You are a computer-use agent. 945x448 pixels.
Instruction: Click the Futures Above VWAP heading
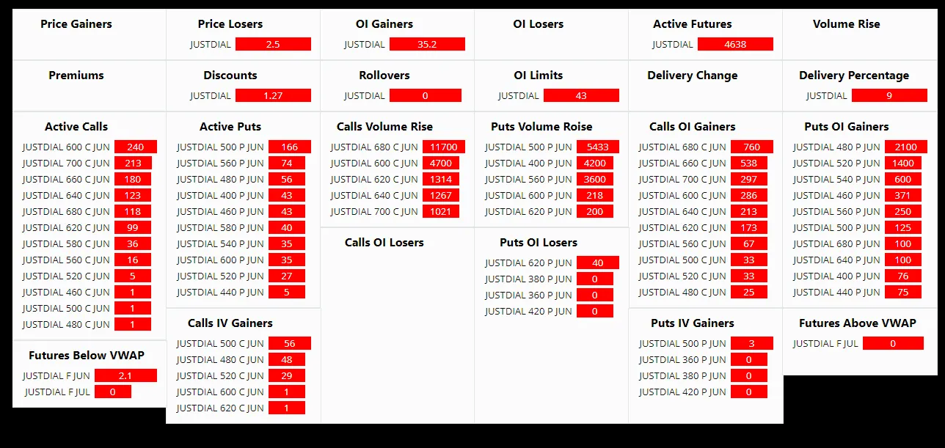(858, 323)
